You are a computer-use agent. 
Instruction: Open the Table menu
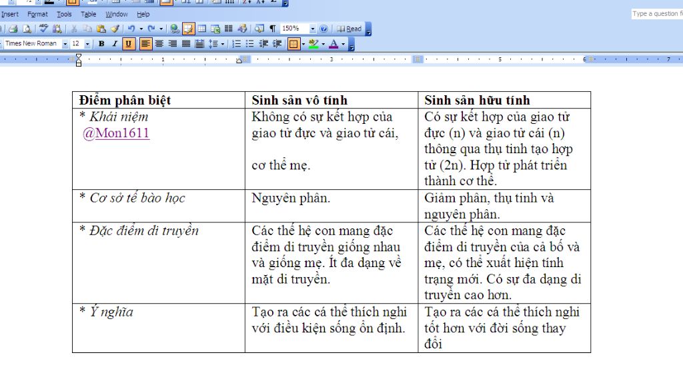click(89, 14)
